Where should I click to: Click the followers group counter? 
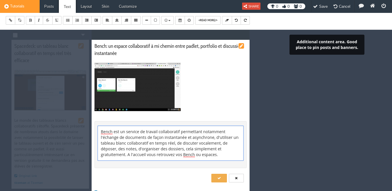coord(298,6)
